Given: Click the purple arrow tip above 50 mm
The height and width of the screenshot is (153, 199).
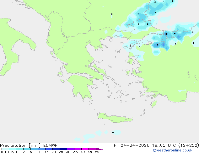Looking at the screenshot, I should (x=99, y=149).
